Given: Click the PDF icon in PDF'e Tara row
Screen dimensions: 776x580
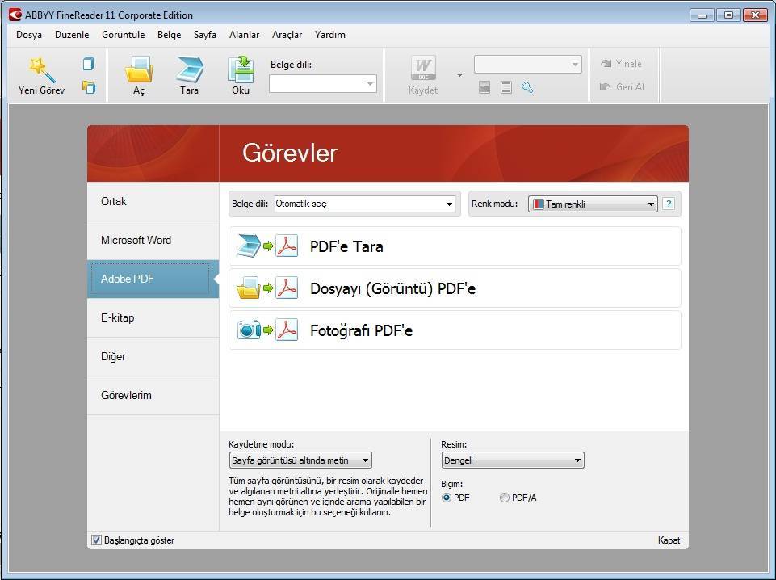Looking at the screenshot, I should 287,246.
